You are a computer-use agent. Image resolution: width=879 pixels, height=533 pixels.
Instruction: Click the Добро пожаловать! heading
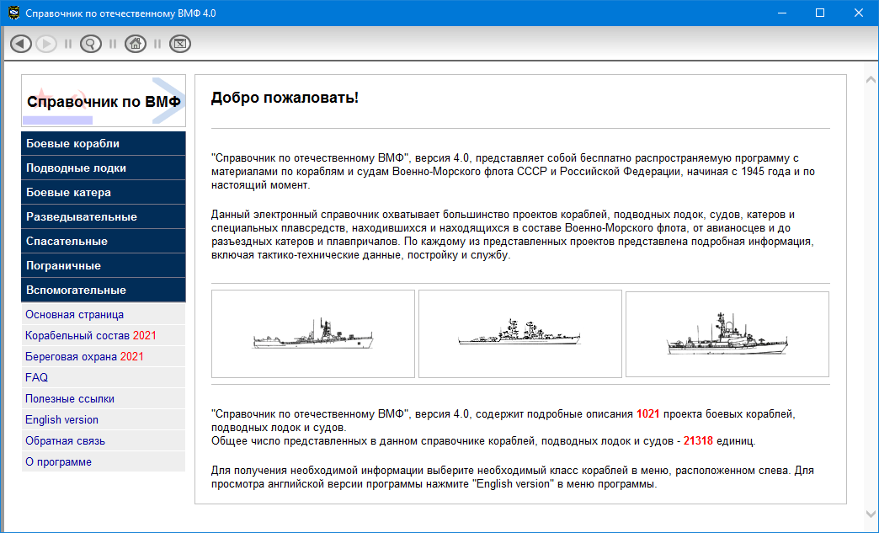point(285,98)
